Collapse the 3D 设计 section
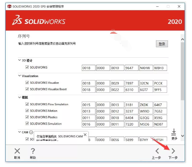 20,60
